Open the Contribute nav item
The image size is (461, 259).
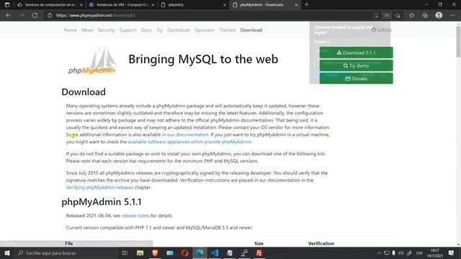click(x=179, y=30)
